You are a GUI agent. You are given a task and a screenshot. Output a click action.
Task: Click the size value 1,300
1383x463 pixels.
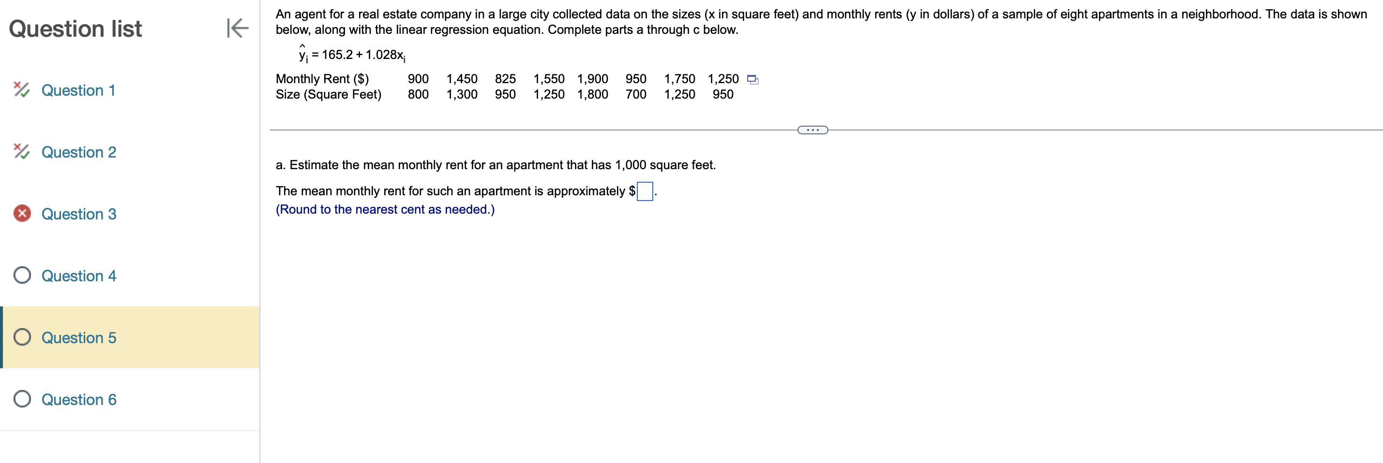pos(462,94)
